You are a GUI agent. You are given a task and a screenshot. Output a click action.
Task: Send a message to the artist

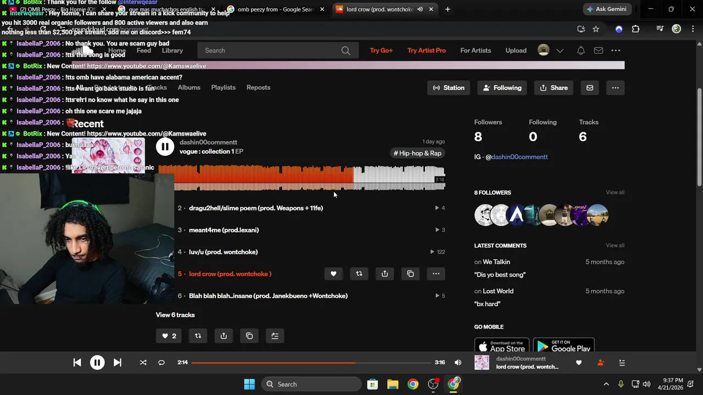point(590,88)
